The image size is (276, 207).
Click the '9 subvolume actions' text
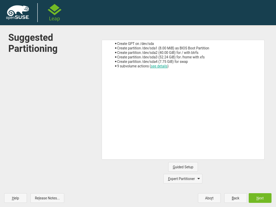[133, 66]
